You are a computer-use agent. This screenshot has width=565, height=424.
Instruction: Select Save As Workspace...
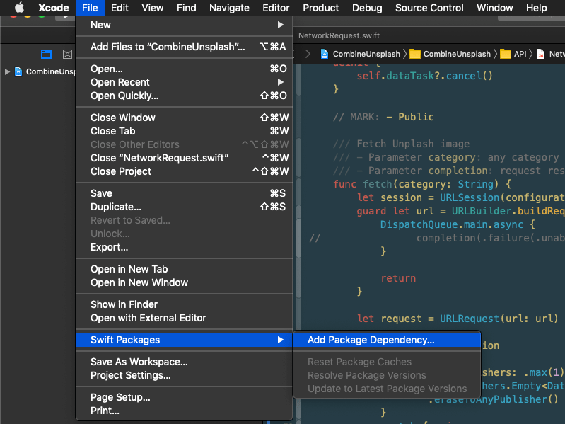184,362
